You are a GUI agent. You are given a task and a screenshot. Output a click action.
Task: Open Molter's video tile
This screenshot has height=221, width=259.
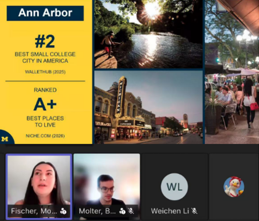[107, 187]
